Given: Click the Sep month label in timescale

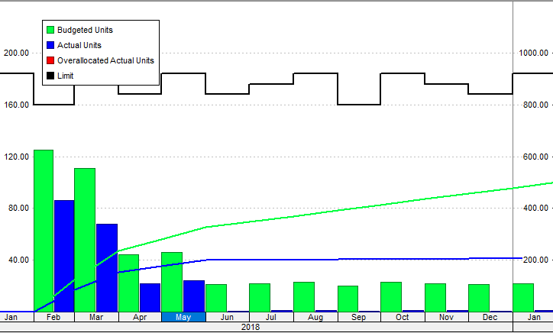Looking at the screenshot, I should point(359,317).
